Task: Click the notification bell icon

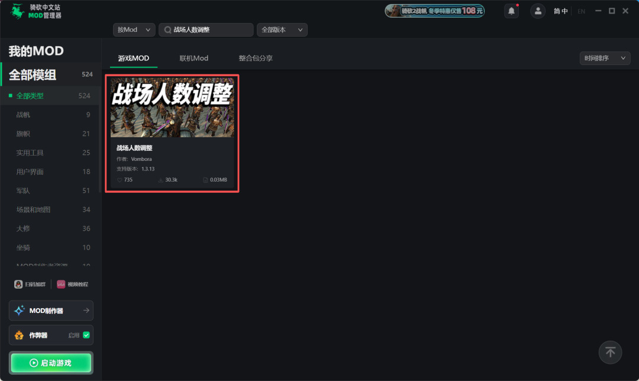Action: pyautogui.click(x=511, y=11)
